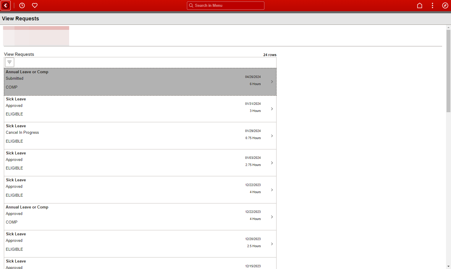Open chevron for 01/03/2024 sick leave

[x=272, y=163]
